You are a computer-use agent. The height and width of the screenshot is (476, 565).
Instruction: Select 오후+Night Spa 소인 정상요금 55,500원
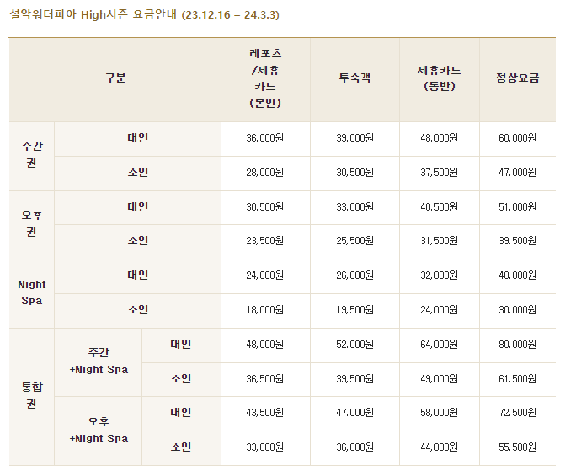(x=518, y=447)
